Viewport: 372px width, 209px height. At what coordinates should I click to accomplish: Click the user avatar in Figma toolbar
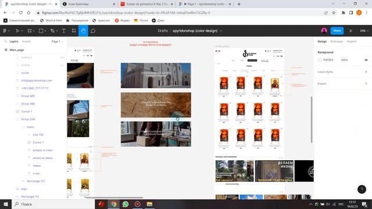tap(324, 31)
